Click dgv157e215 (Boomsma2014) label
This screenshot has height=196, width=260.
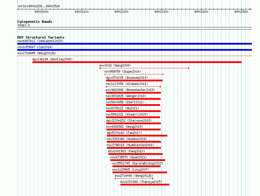coord(127,78)
